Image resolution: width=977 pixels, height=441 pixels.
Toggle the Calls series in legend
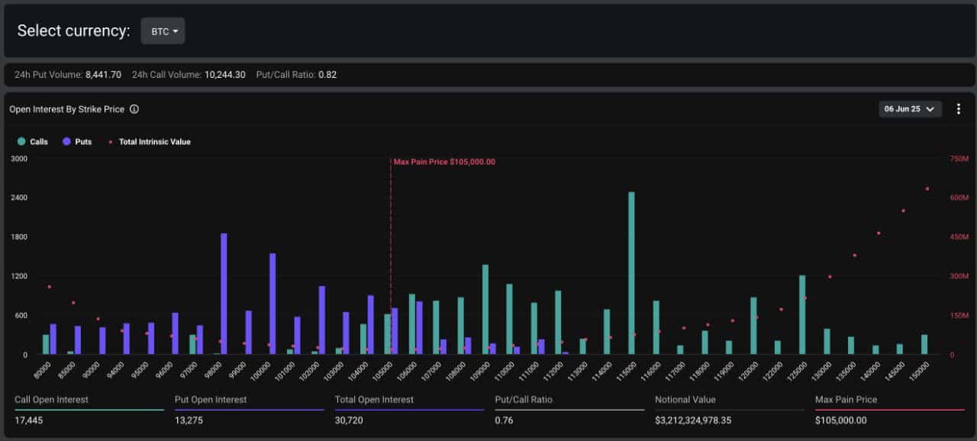(33, 142)
